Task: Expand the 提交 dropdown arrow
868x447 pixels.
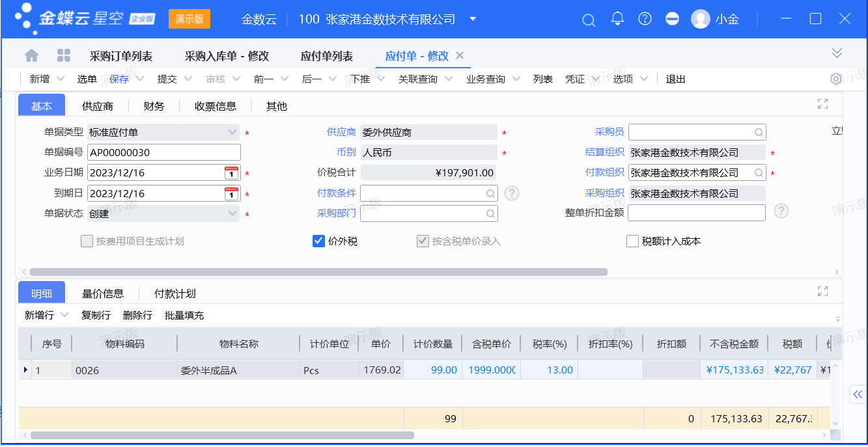Action: pos(188,79)
